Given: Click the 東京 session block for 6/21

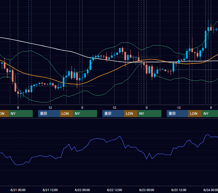Looking at the screenshot, I should [49, 114].
